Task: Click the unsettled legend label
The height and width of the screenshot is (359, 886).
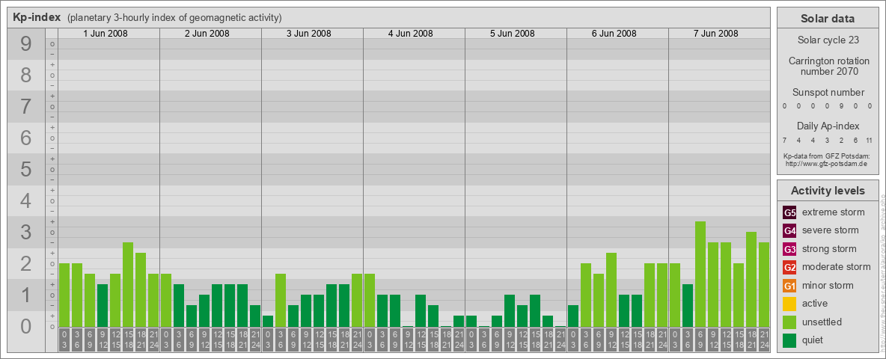Action: point(822,322)
